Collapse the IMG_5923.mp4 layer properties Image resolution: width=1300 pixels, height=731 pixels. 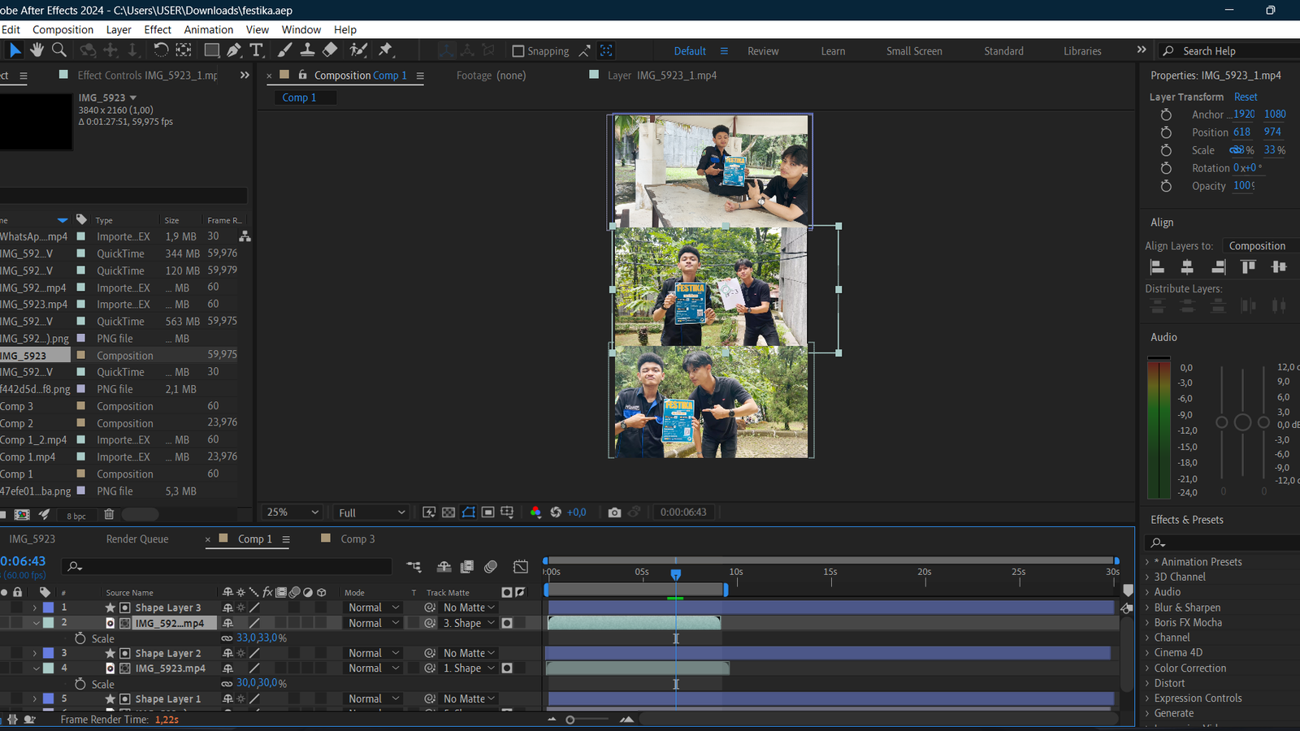(36, 668)
